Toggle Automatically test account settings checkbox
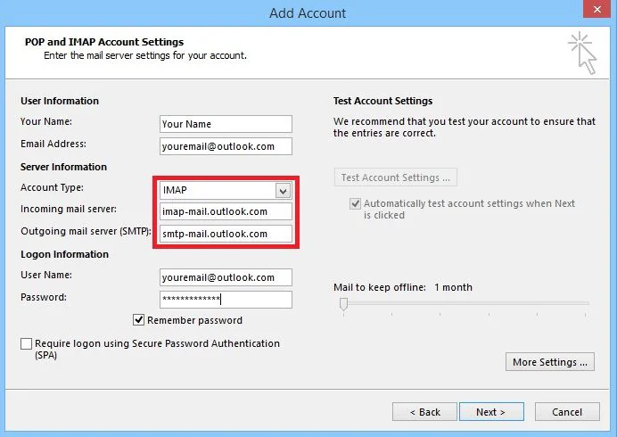 click(355, 204)
